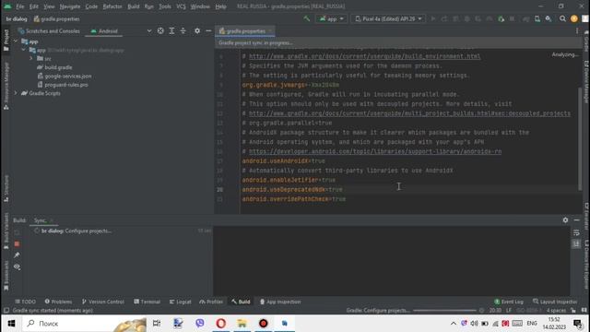The image size is (590, 332).
Task: Click the editor vertical scrollbar
Action: click(580, 138)
